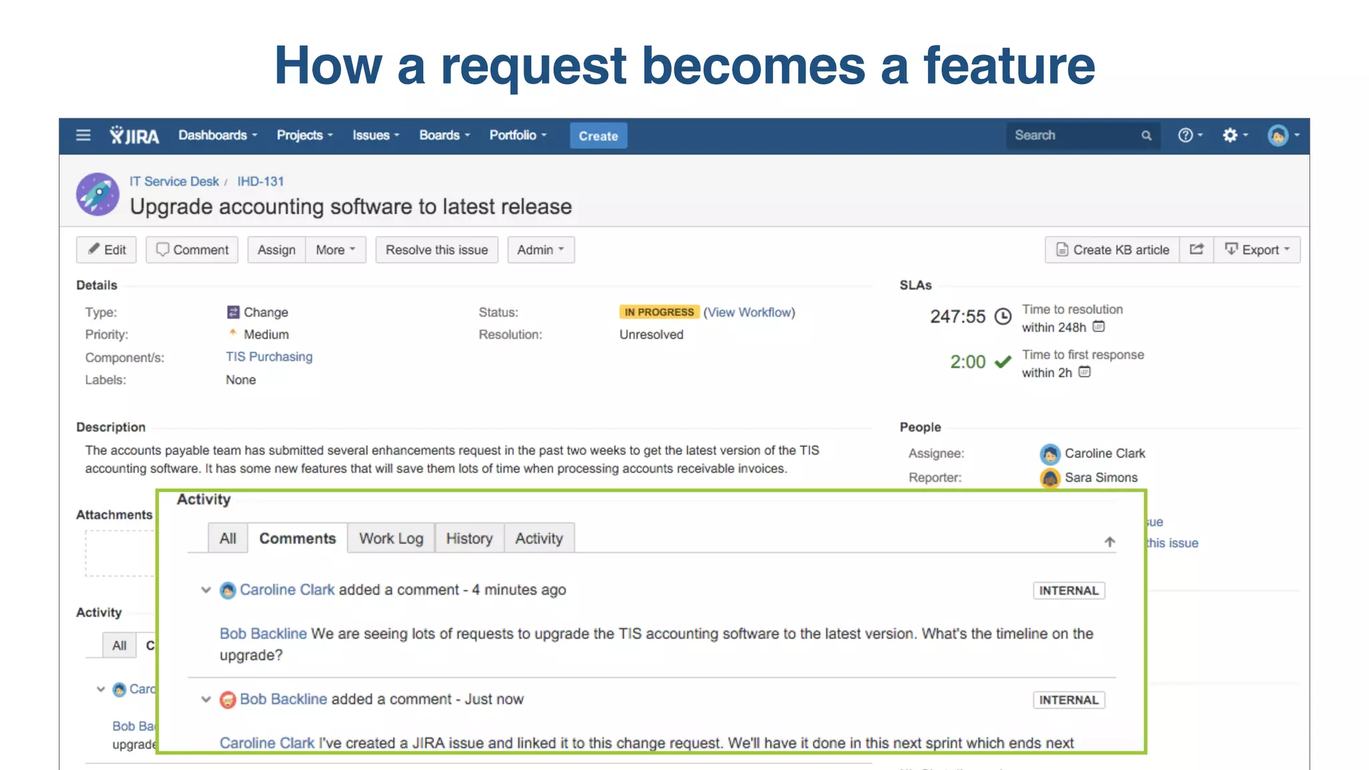Click the Create button
Image resolution: width=1369 pixels, height=770 pixels.
click(x=598, y=136)
